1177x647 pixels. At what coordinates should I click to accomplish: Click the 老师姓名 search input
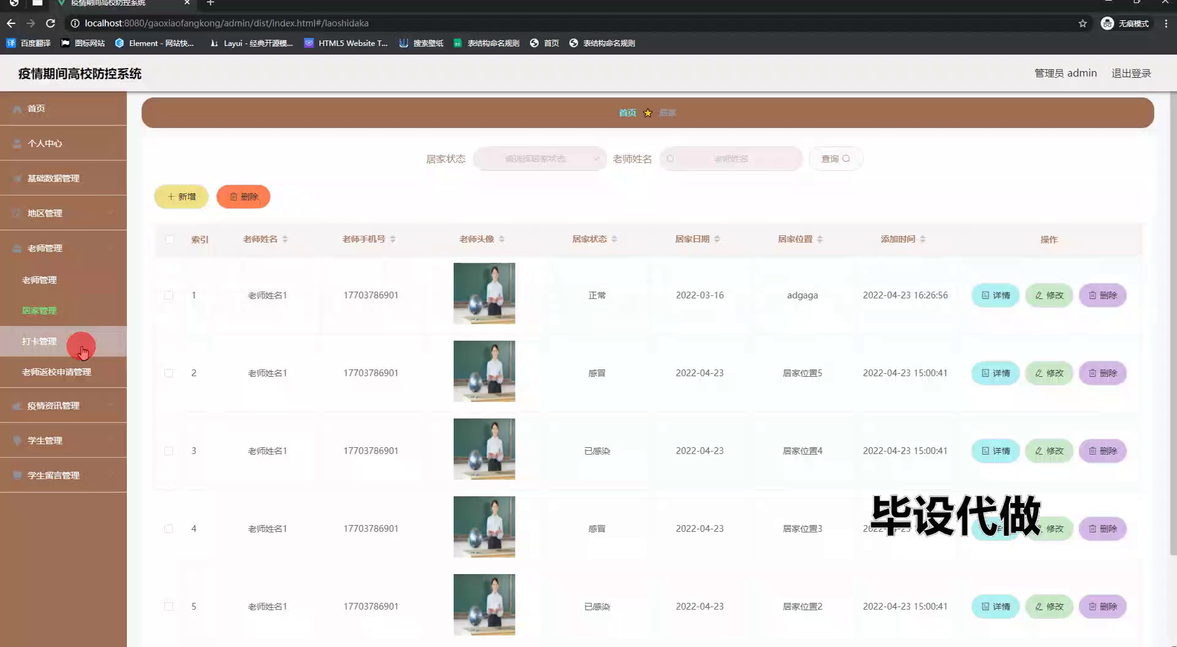pyautogui.click(x=731, y=159)
